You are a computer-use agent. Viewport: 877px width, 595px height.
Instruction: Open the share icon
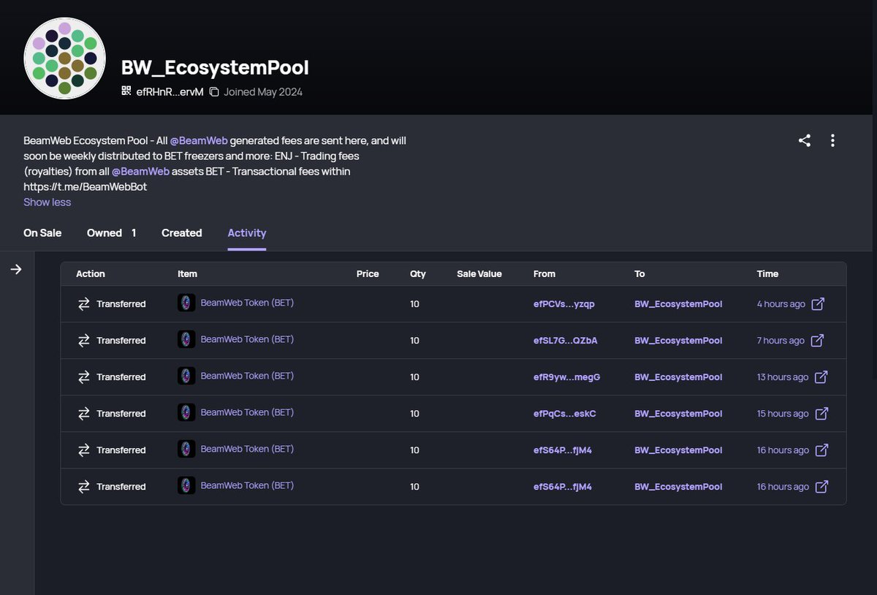805,141
